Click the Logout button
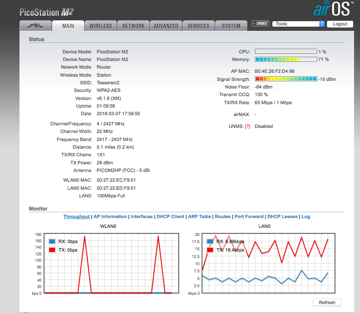This screenshot has height=313, width=360. pyautogui.click(x=340, y=24)
